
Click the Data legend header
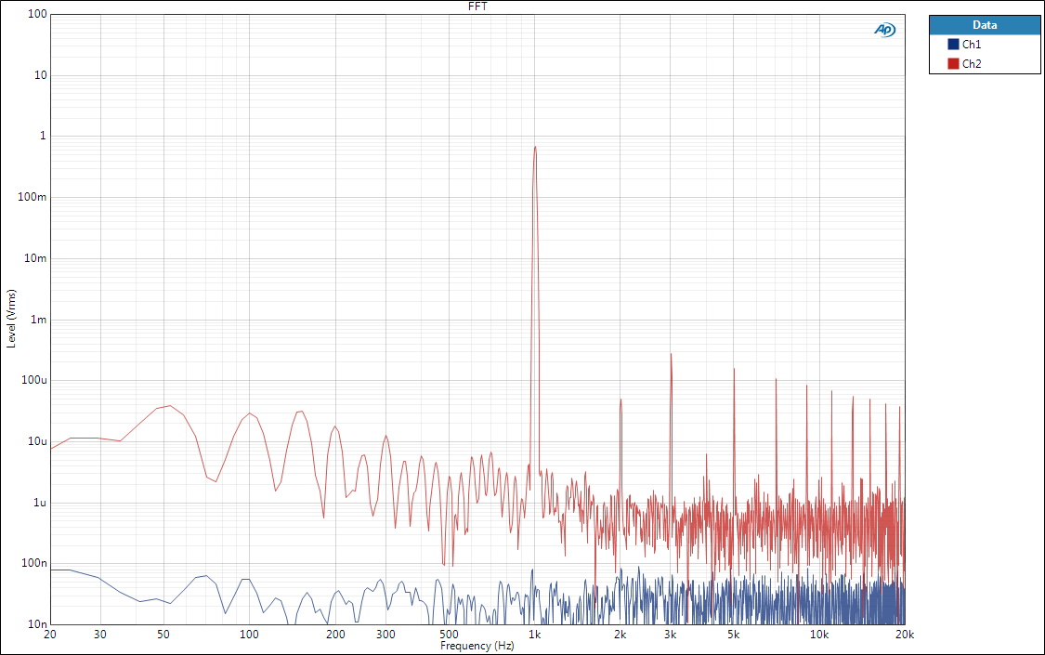pos(985,25)
